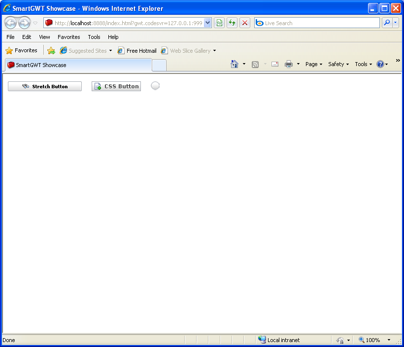404x347 pixels.
Task: Open the Page command menu
Action: pos(314,64)
